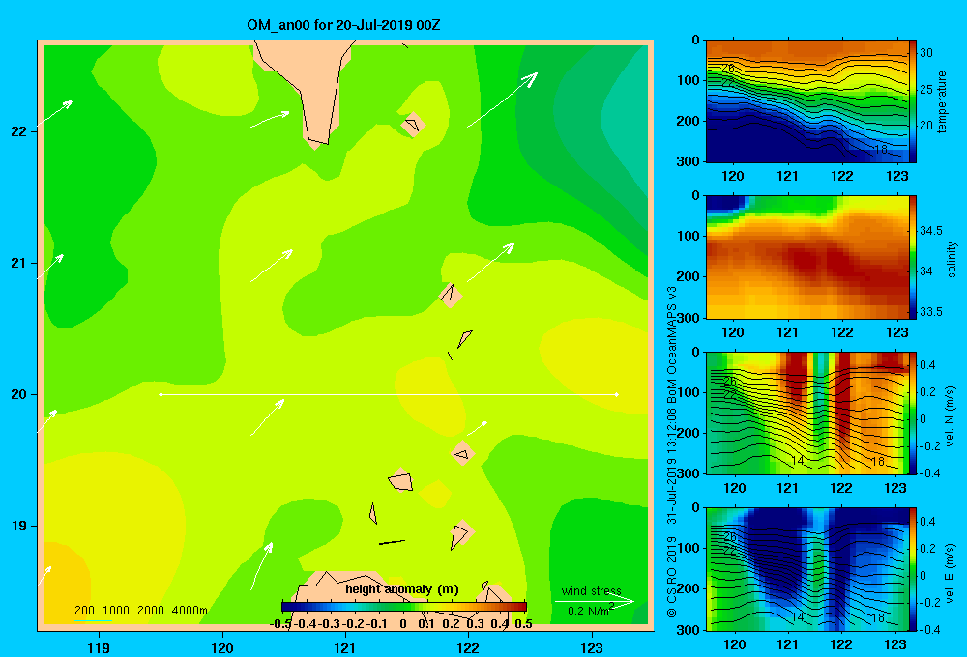Click the "34.5" tick on salinity scale
Viewport: 967px width, 657px height.
pos(931,231)
